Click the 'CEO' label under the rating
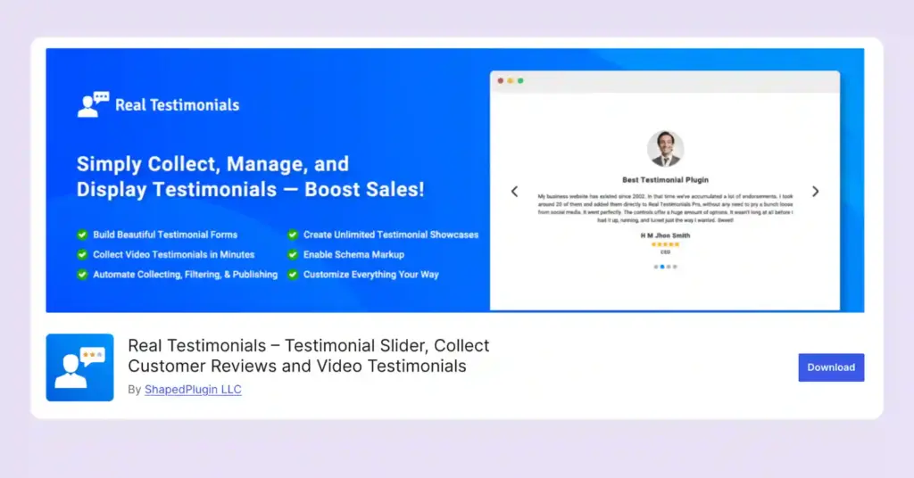 pos(665,252)
